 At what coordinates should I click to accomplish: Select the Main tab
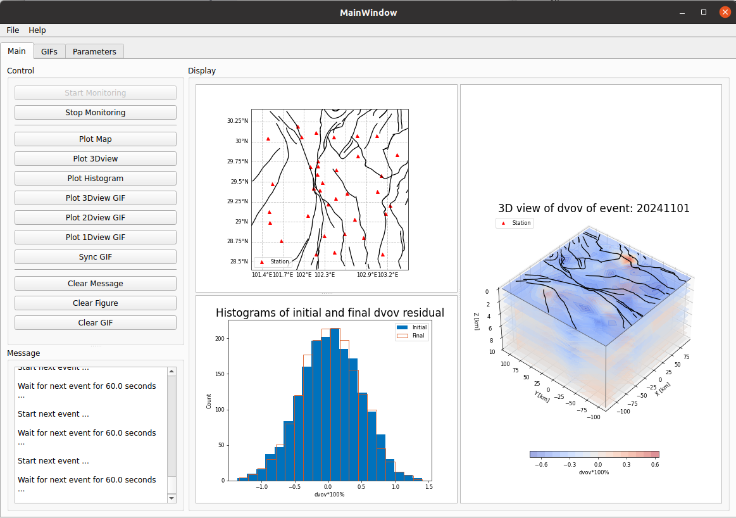click(x=17, y=51)
